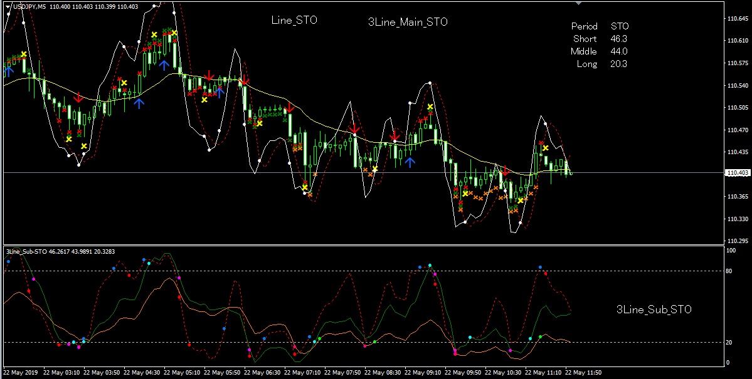Click the 22 May 2019 date label
This screenshot has width=752, height=379.
(x=21, y=372)
